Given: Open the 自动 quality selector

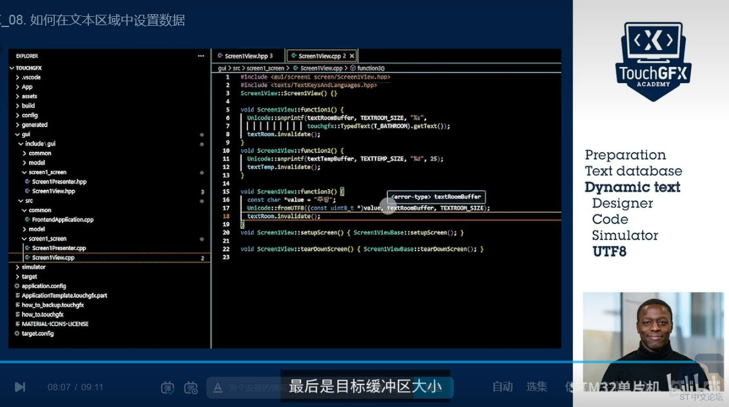Looking at the screenshot, I should tap(503, 386).
